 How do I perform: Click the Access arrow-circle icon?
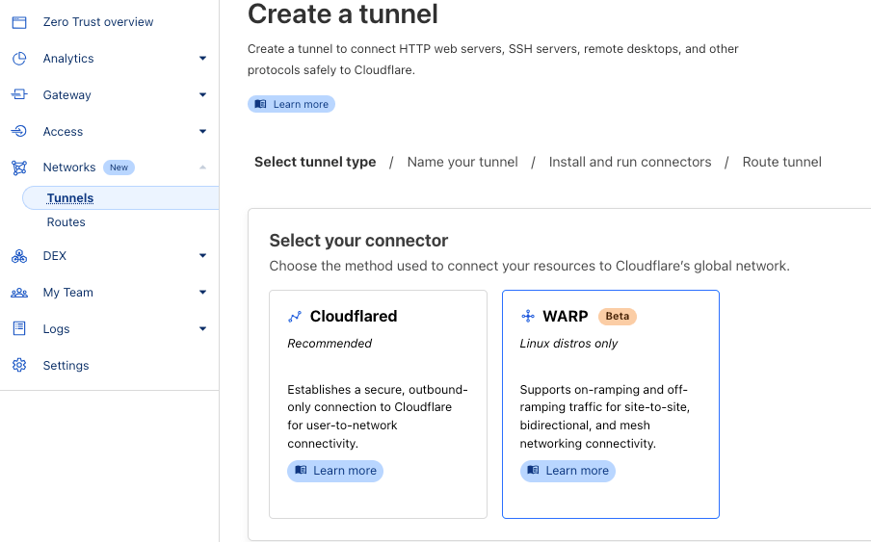19,132
